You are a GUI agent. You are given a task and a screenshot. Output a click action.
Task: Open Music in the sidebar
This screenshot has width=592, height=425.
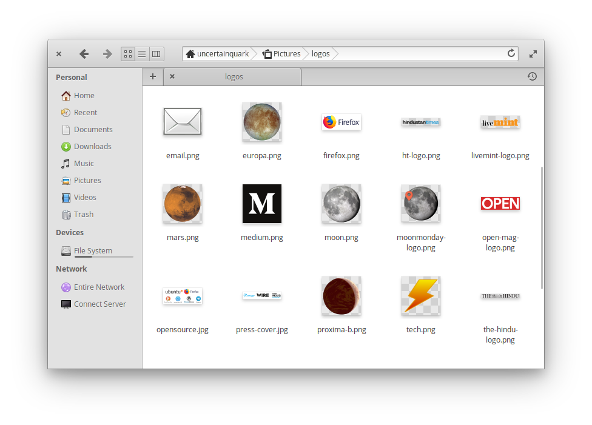point(78,164)
